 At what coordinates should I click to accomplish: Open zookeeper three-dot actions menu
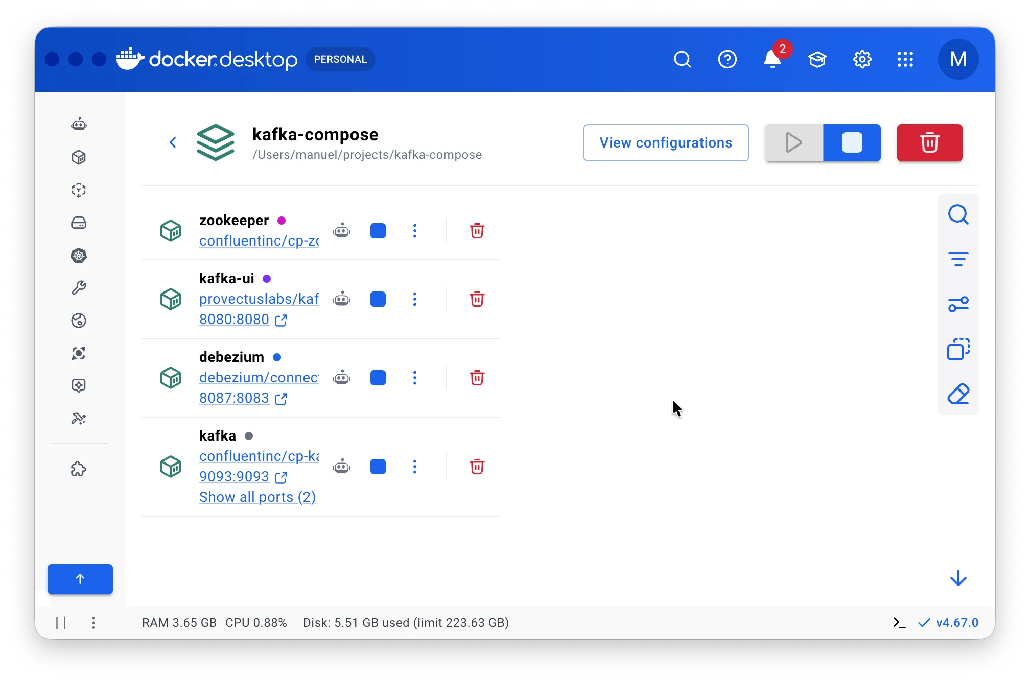415,231
